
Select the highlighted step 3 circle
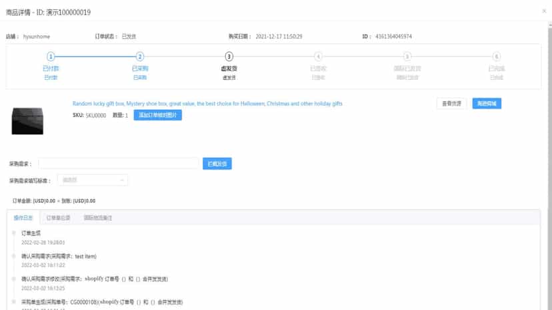[x=229, y=57]
